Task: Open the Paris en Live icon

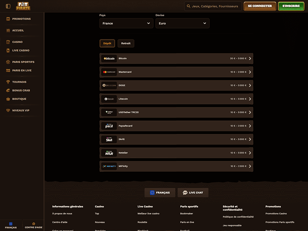Action: [x=8, y=70]
